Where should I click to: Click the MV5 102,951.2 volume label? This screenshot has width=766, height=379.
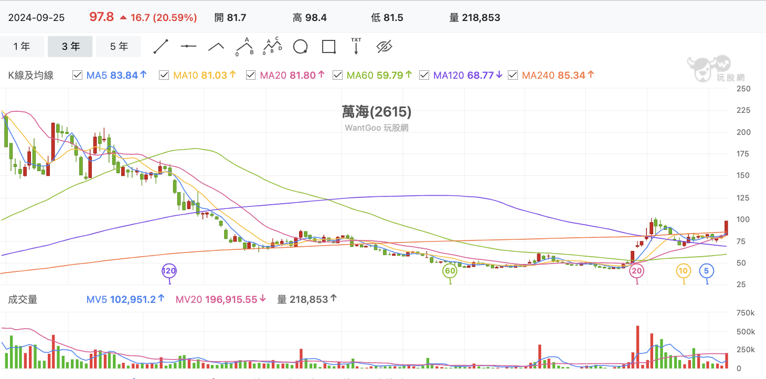click(126, 299)
